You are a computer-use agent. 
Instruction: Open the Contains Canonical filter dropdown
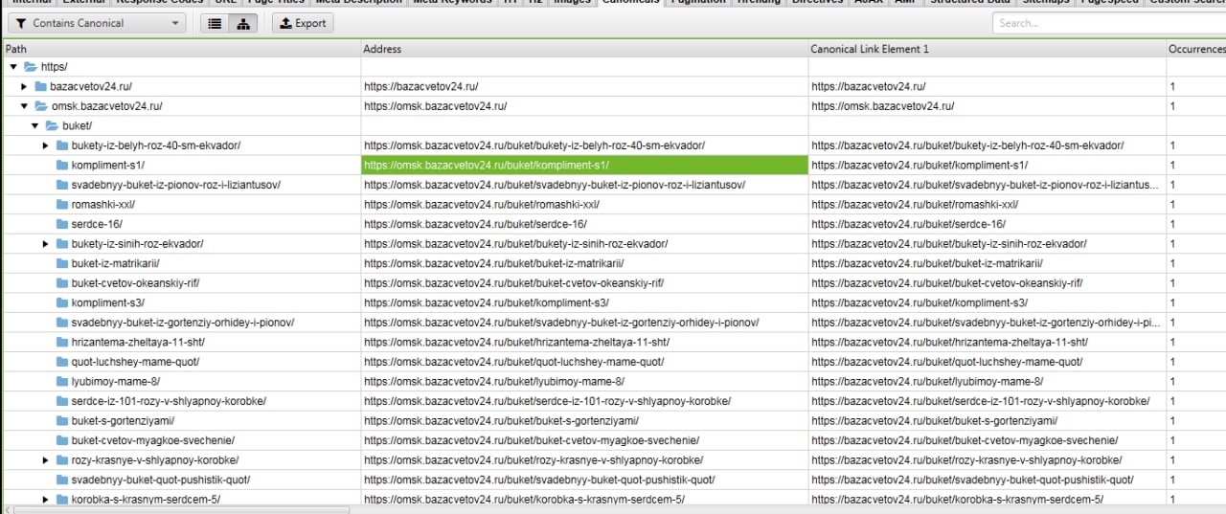click(x=97, y=23)
